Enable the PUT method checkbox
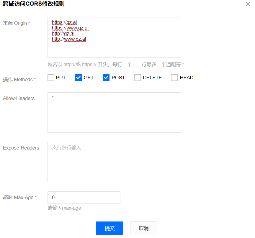 point(51,78)
